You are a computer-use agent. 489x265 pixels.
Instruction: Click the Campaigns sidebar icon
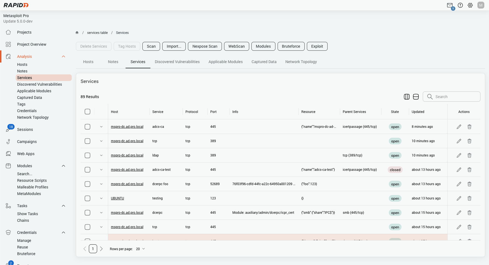[8, 142]
